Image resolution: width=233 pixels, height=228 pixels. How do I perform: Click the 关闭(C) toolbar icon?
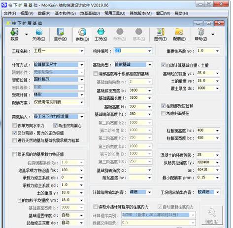(x=39, y=35)
